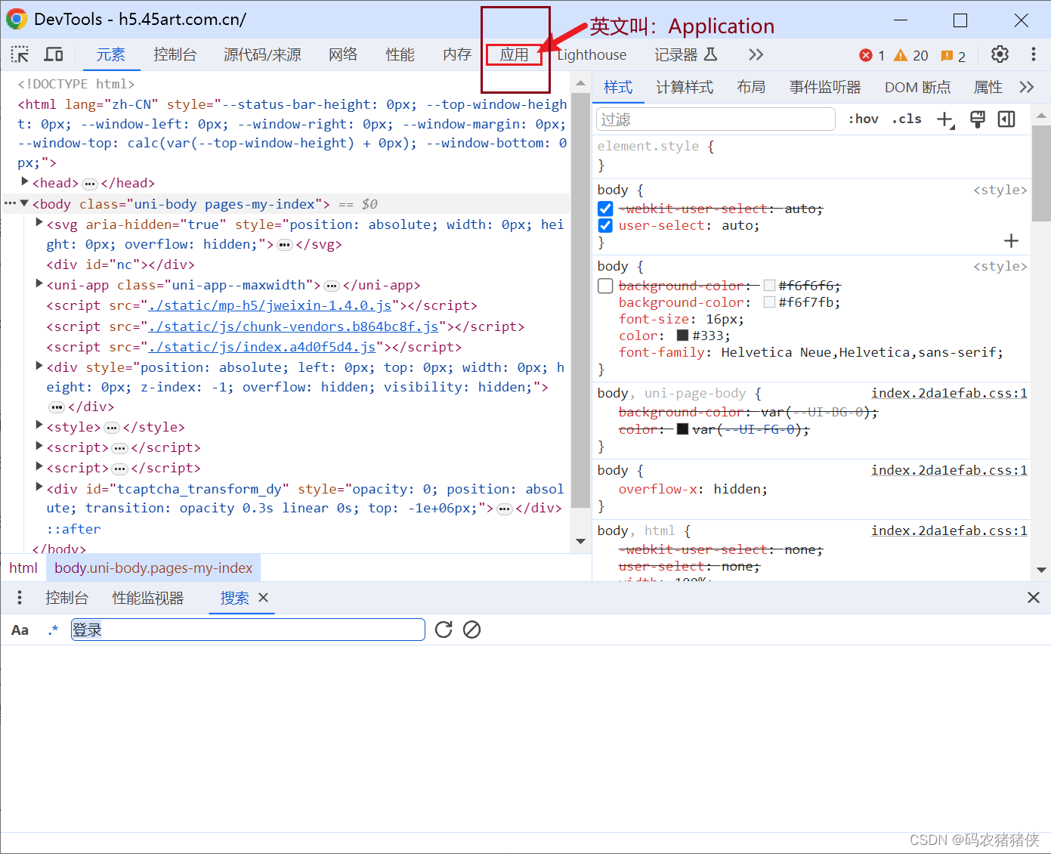This screenshot has width=1051, height=854.
Task: Open the 记录器 tab
Action: point(685,54)
